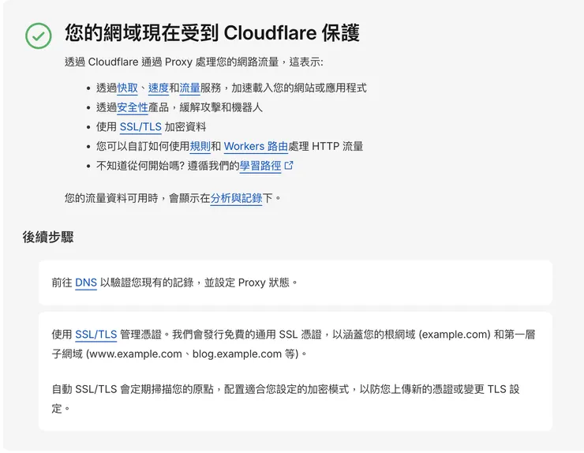Click the 透過 Cloudflare 通過 Proxy intro sentence
Viewport: 584px width, 453px height.
click(x=193, y=62)
